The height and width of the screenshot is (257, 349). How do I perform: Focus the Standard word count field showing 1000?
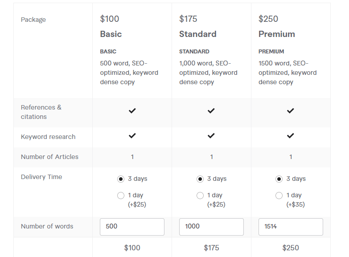pyautogui.click(x=211, y=227)
